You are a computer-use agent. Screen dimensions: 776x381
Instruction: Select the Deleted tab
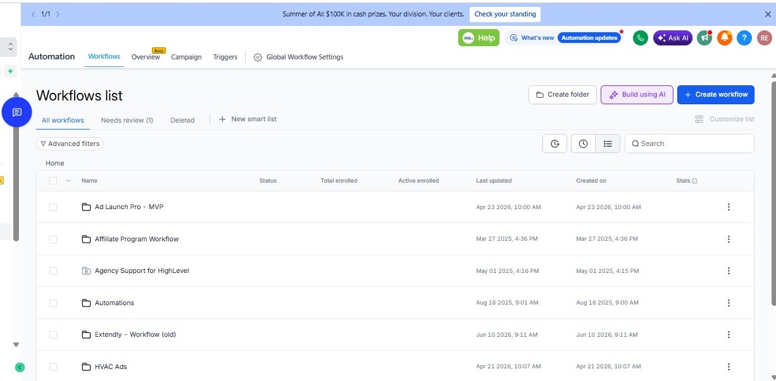tap(182, 120)
